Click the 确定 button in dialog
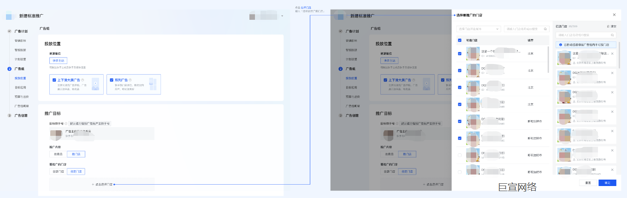627x198 pixels. click(x=607, y=183)
